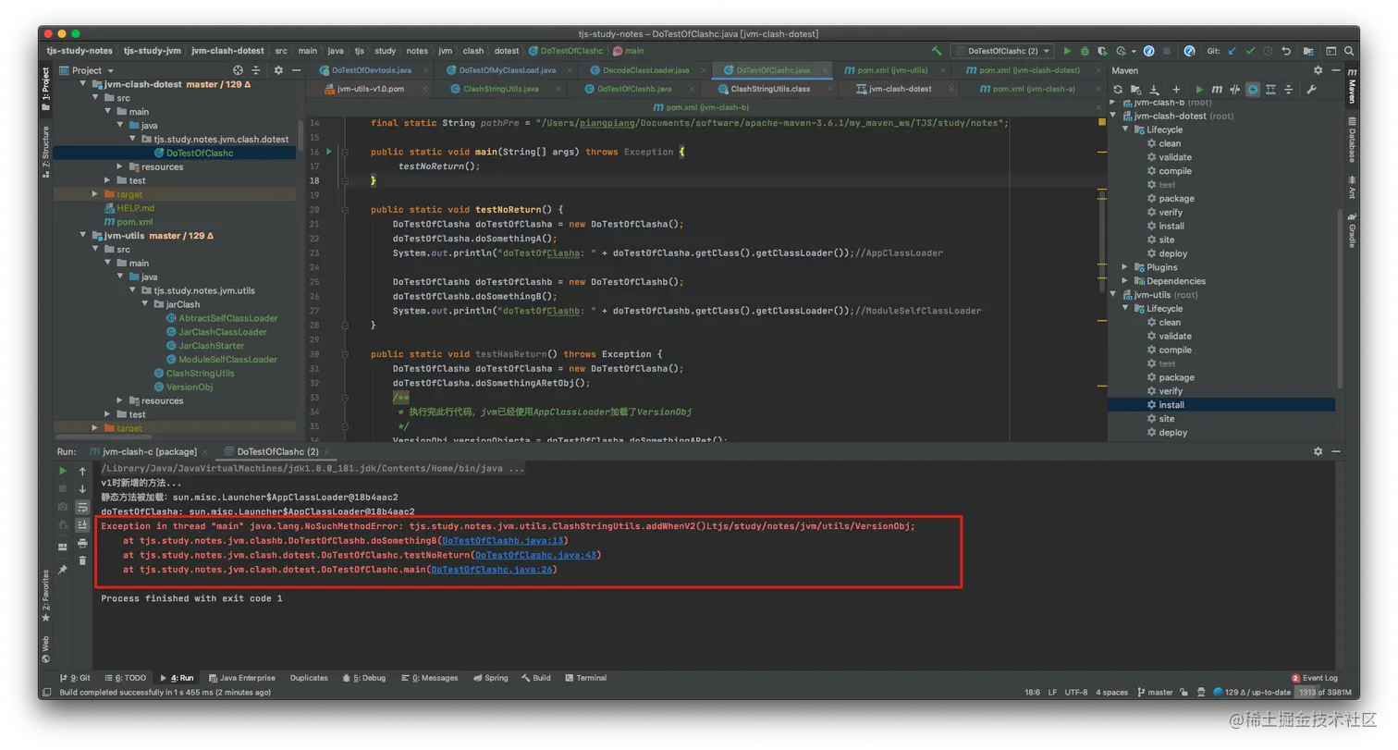1398x750 pixels.
Task: Toggle soft-wrap in the Run console
Action: point(82,507)
